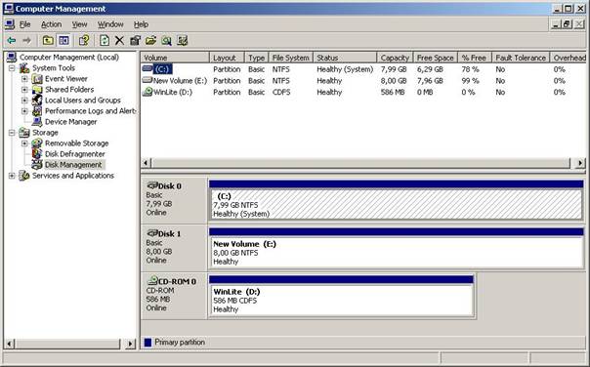The width and height of the screenshot is (590, 367).
Task: Expand Services and Applications node
Action: 12,176
